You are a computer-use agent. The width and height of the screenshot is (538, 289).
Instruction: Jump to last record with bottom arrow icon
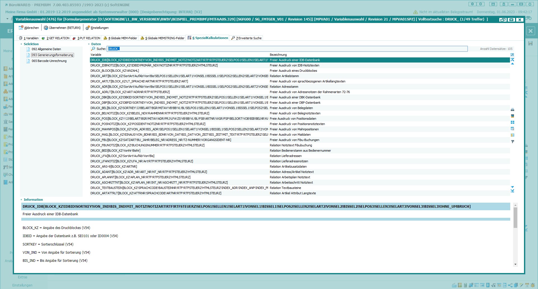[512, 191]
